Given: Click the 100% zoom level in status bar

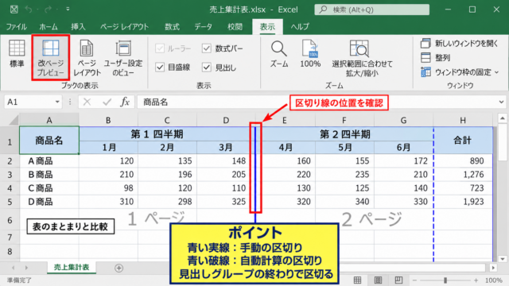Looking at the screenshot, I should pyautogui.click(x=494, y=280).
